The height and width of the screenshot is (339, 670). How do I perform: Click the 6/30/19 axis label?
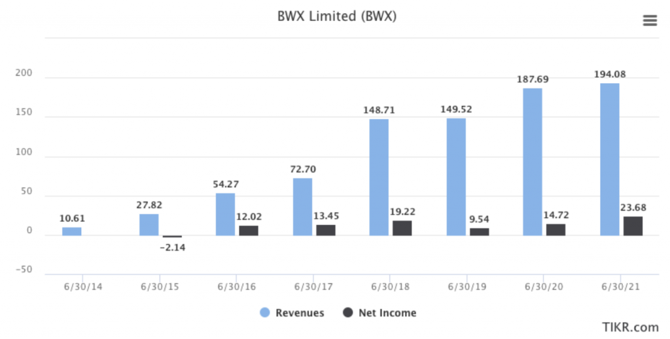[x=467, y=287]
